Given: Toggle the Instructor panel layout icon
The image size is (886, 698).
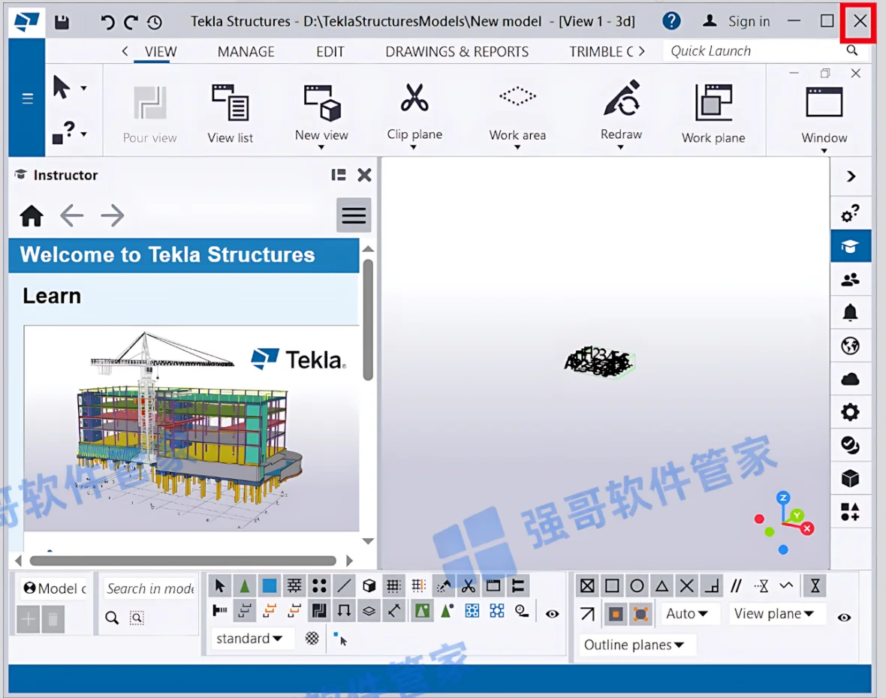Looking at the screenshot, I should [x=339, y=175].
